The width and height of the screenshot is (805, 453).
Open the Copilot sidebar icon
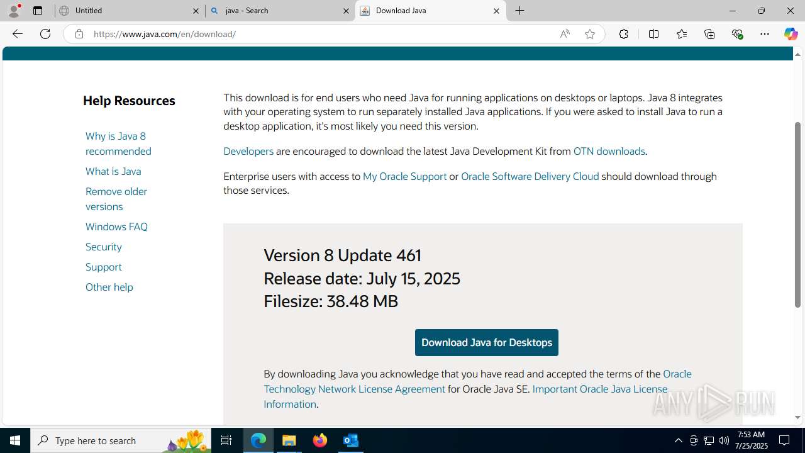click(791, 34)
